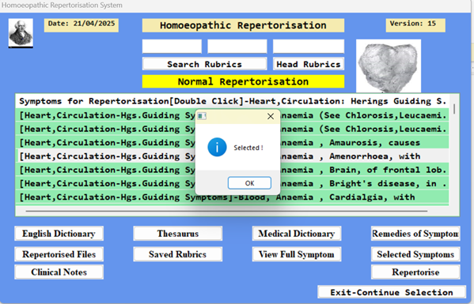Click the Head Rubrics button

tap(309, 64)
